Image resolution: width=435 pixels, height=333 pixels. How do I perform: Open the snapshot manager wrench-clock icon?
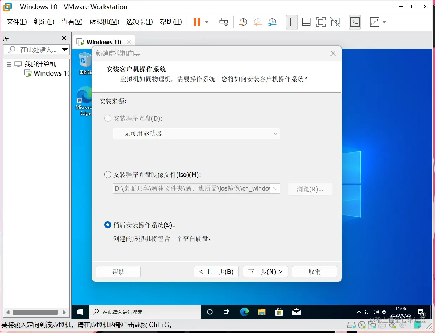[x=272, y=22]
